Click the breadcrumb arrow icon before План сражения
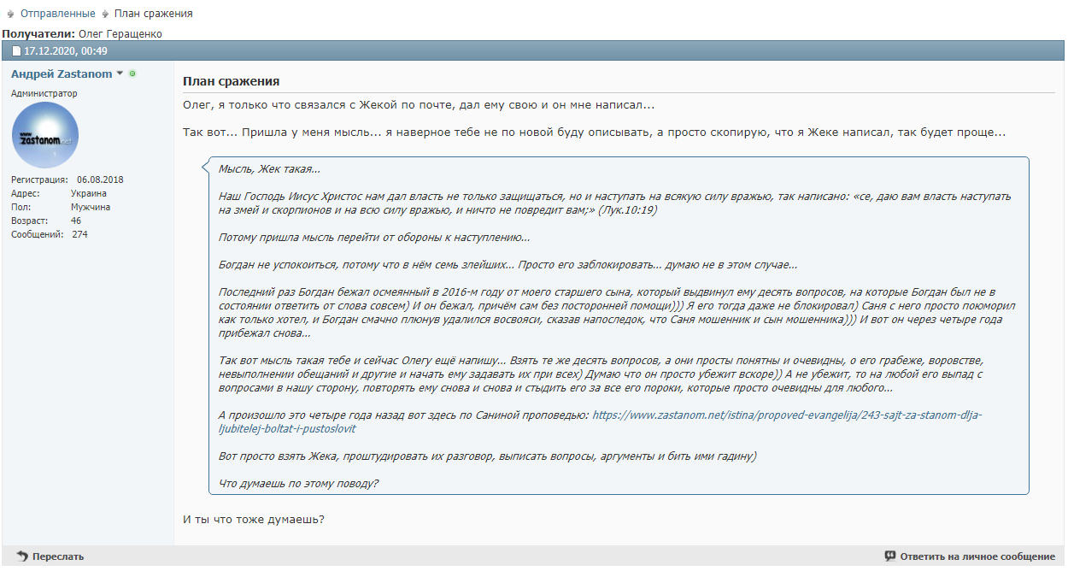The height and width of the screenshot is (571, 1068). [105, 14]
